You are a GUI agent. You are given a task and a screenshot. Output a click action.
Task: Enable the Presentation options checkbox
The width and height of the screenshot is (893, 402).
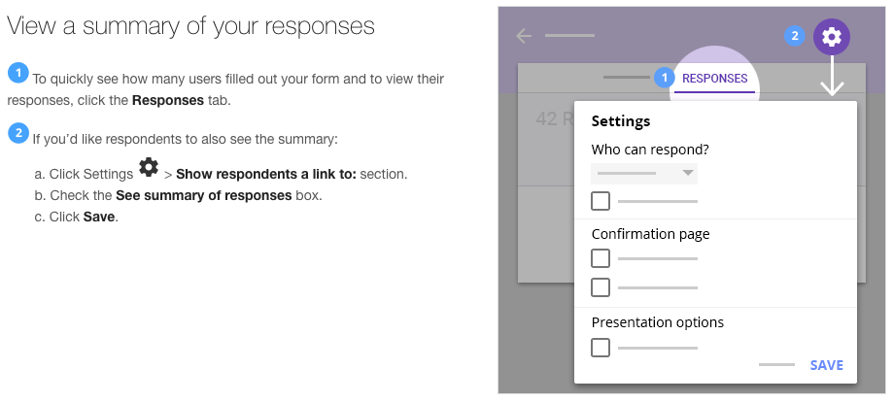coord(601,348)
